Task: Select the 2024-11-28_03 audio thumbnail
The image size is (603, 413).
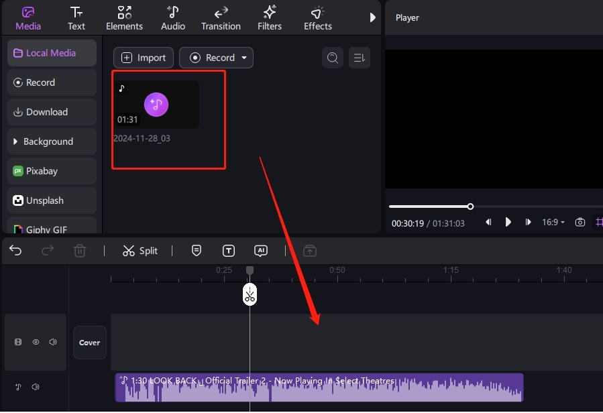Action: (156, 105)
